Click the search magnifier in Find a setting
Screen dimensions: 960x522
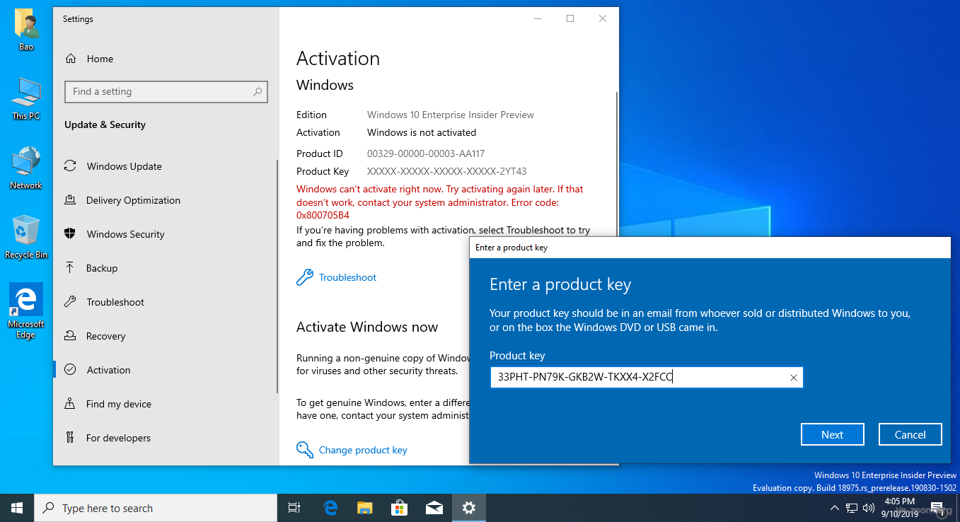coord(258,91)
